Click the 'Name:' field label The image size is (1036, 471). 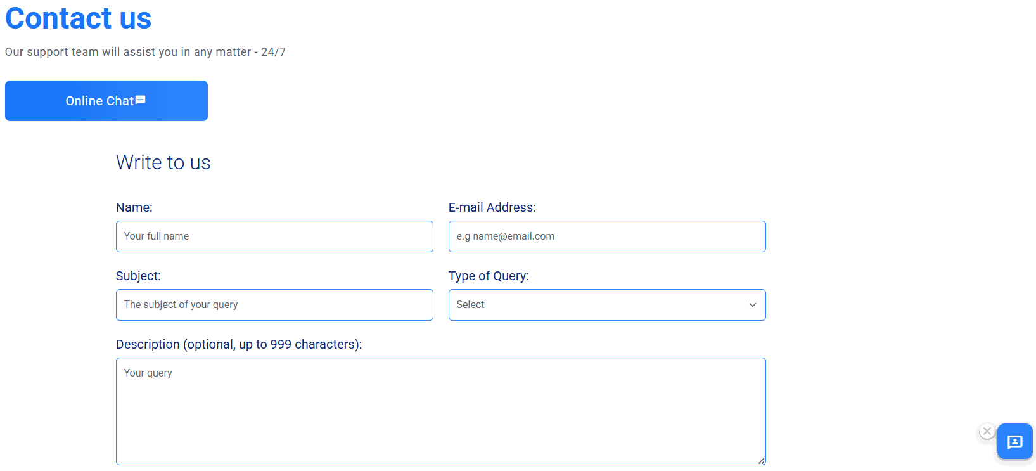tap(134, 207)
